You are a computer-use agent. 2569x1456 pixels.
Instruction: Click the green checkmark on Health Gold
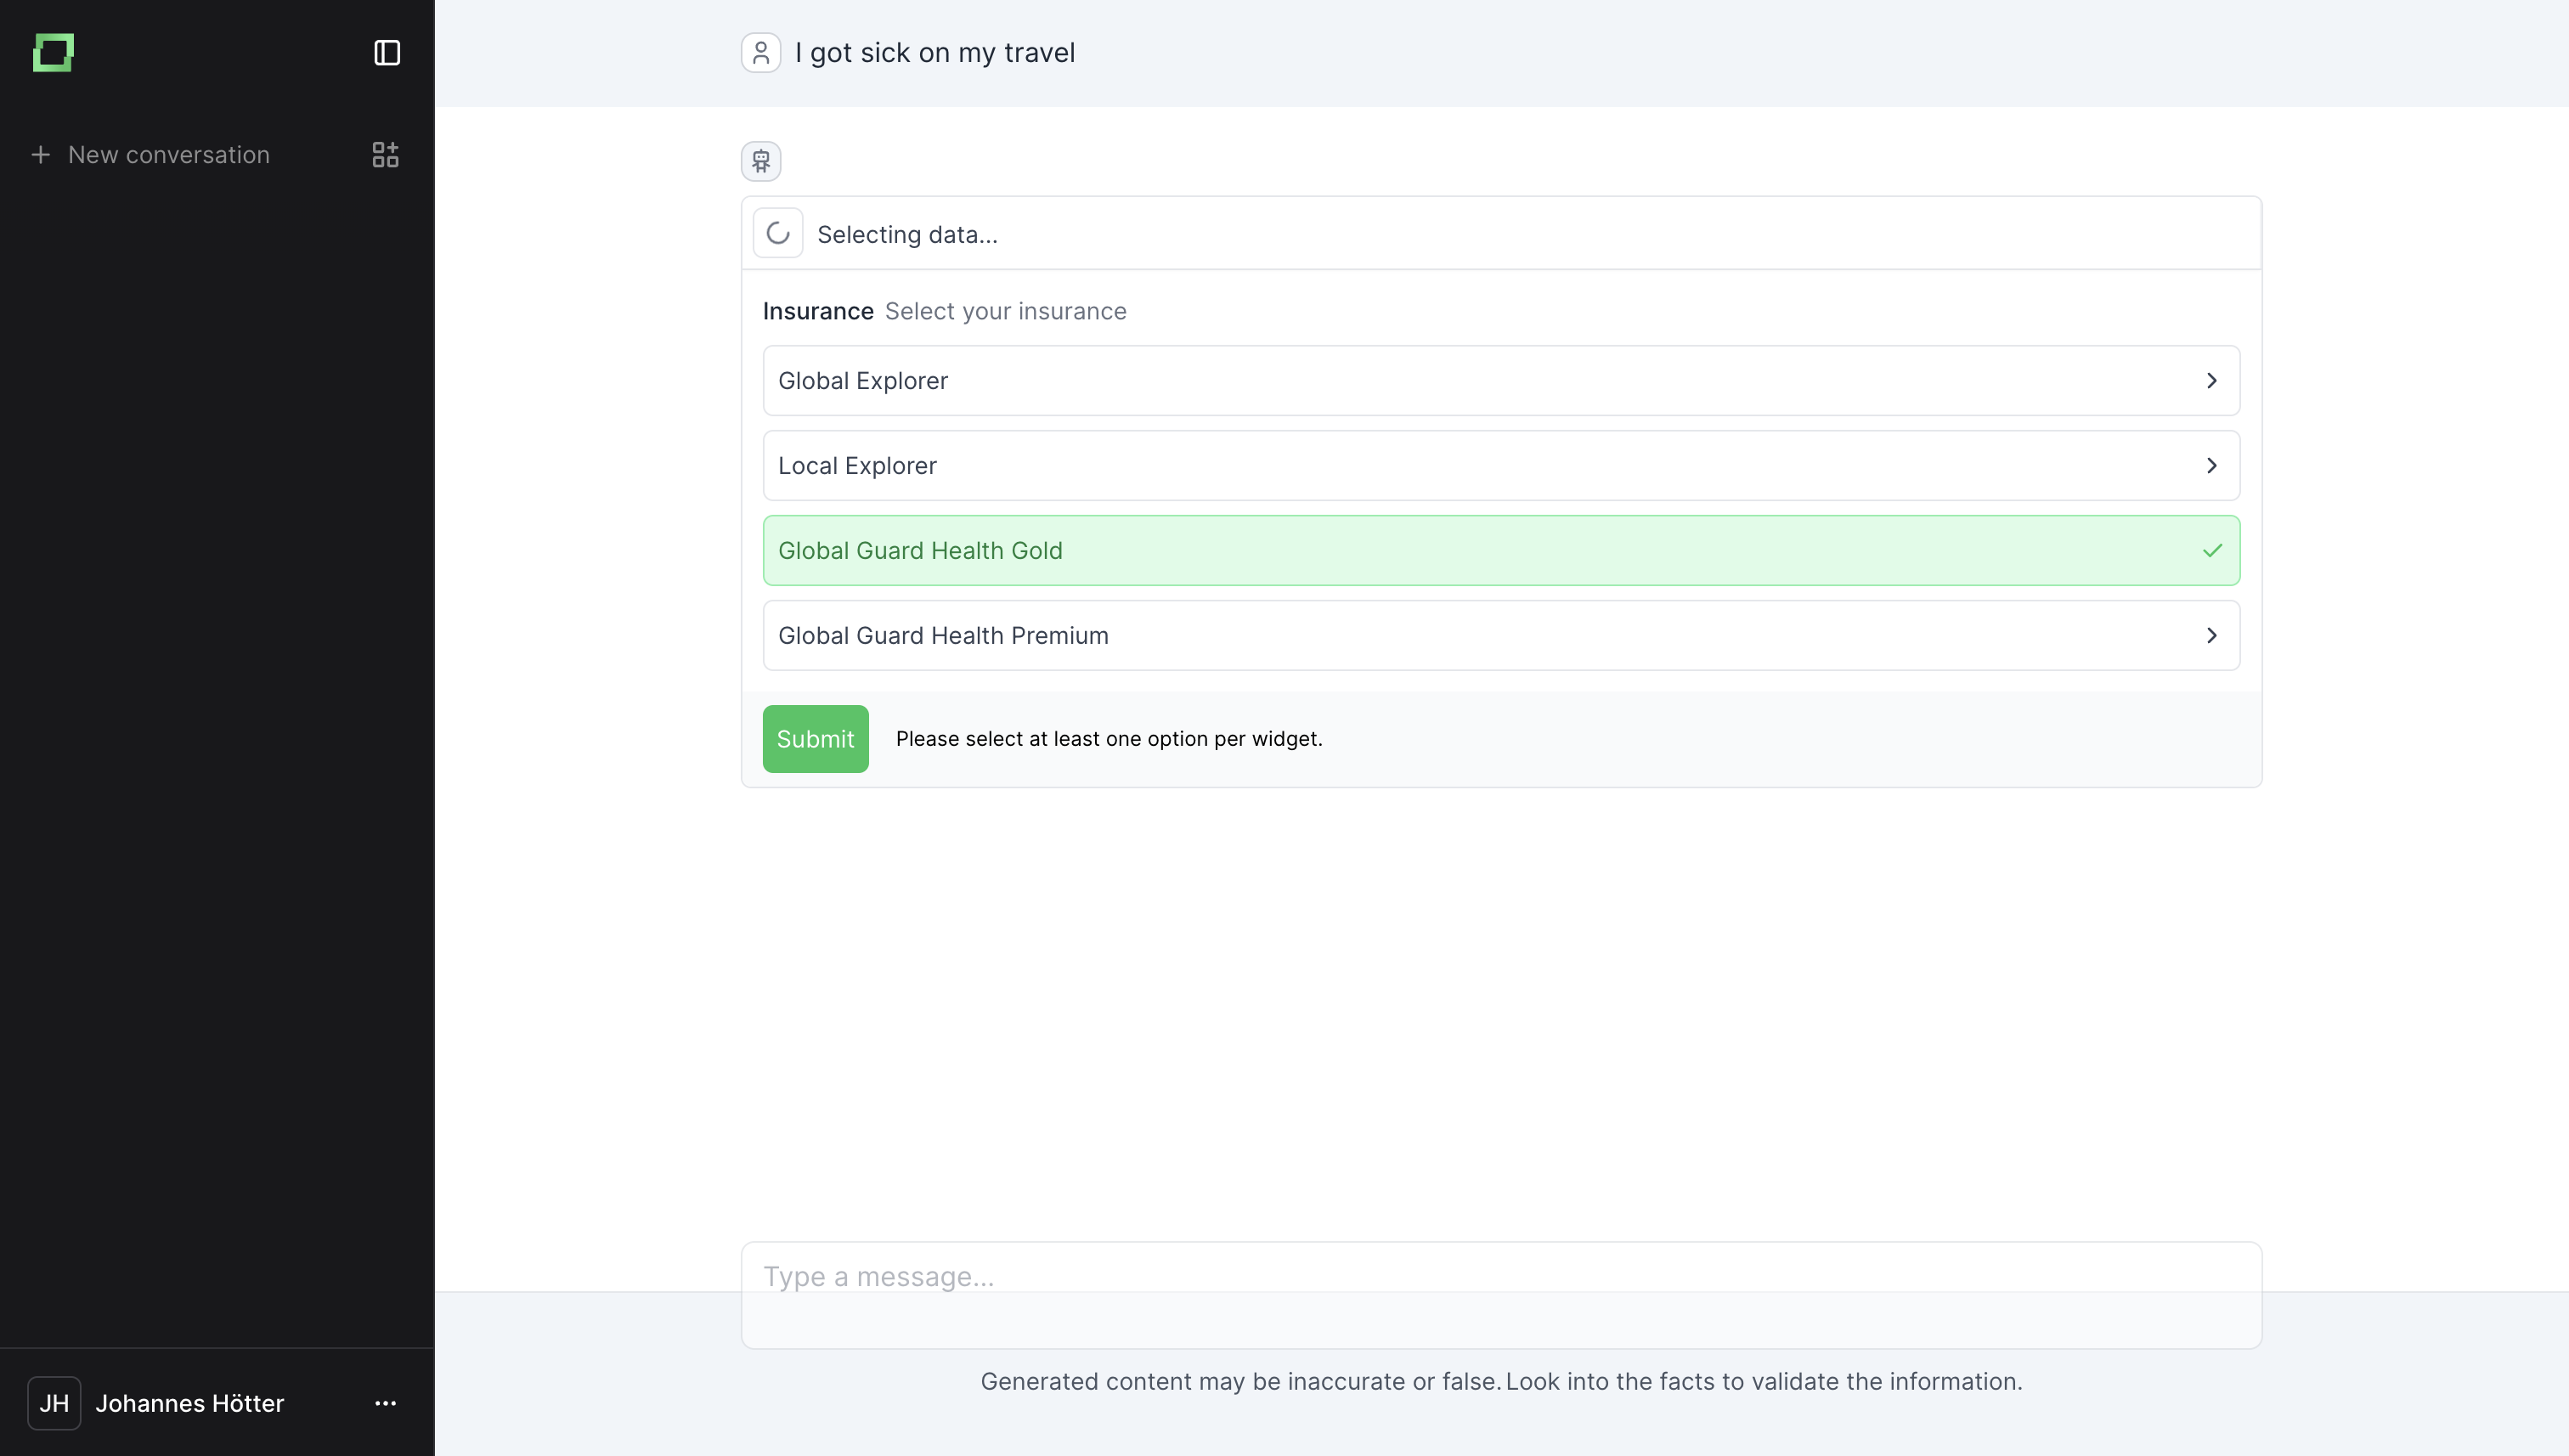[x=2212, y=550]
